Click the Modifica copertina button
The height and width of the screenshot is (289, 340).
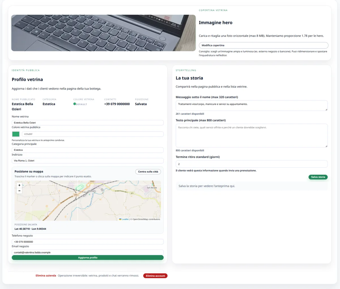(x=263, y=45)
